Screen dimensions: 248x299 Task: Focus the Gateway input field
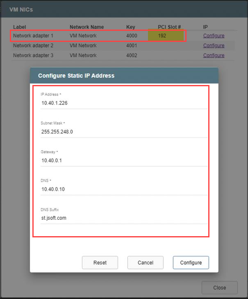[x=123, y=161]
